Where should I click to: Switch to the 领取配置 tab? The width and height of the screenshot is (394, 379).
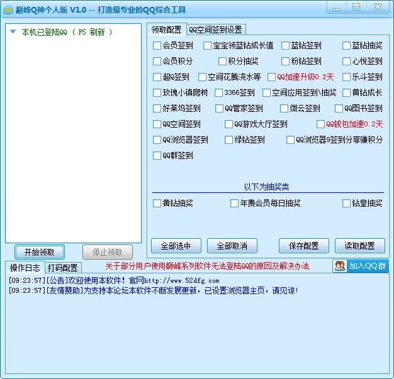[166, 30]
